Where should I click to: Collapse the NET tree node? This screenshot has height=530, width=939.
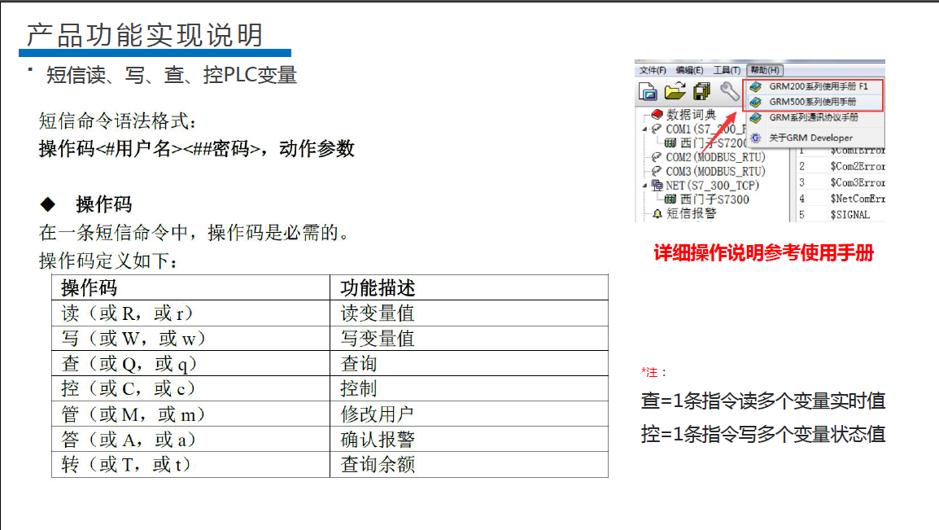tap(645, 186)
